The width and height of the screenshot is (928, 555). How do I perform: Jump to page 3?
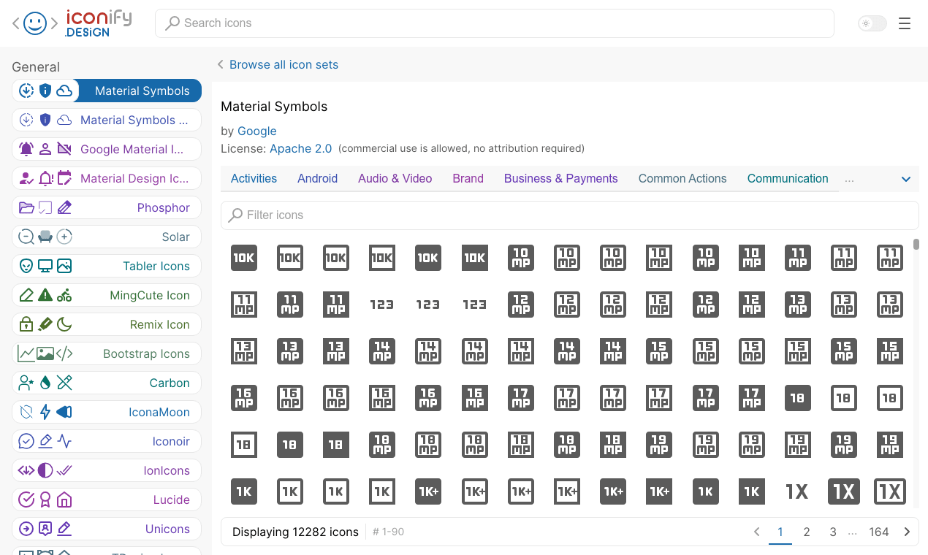coord(832,532)
